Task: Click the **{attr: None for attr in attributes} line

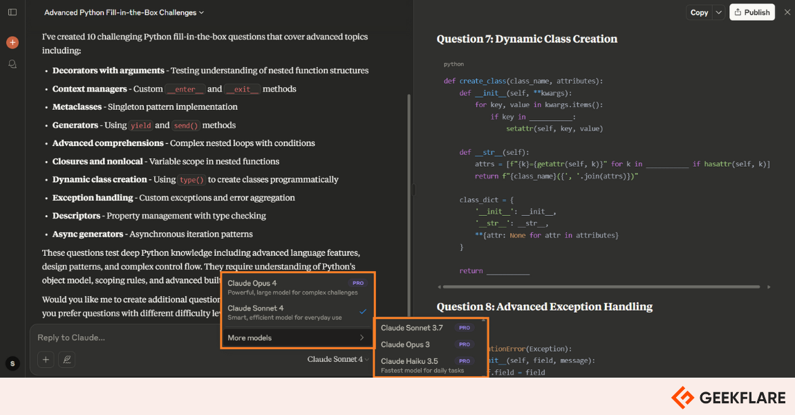Action: click(x=547, y=235)
